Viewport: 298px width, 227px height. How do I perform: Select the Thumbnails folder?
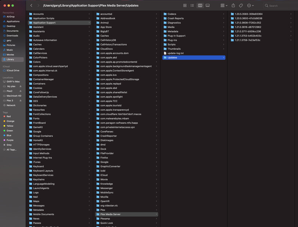[x=194, y=49]
